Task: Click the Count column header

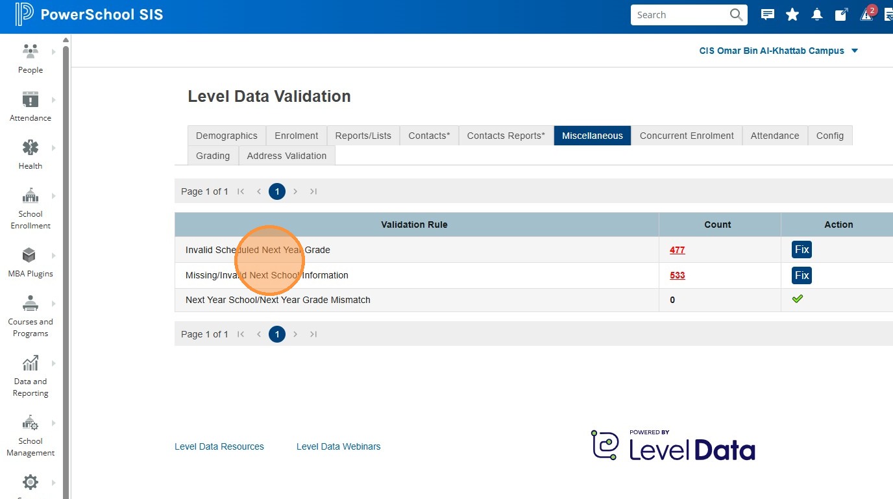Action: (720, 225)
